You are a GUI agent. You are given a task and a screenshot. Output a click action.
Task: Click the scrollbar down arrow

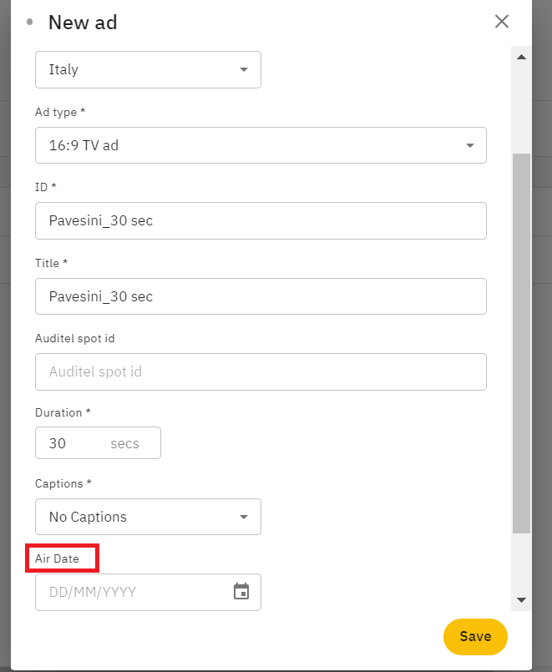pos(521,600)
